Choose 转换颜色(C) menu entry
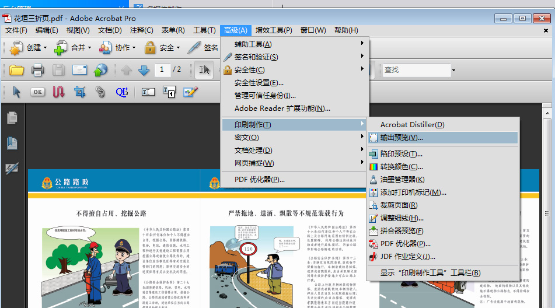The width and height of the screenshot is (555, 308). (443, 167)
